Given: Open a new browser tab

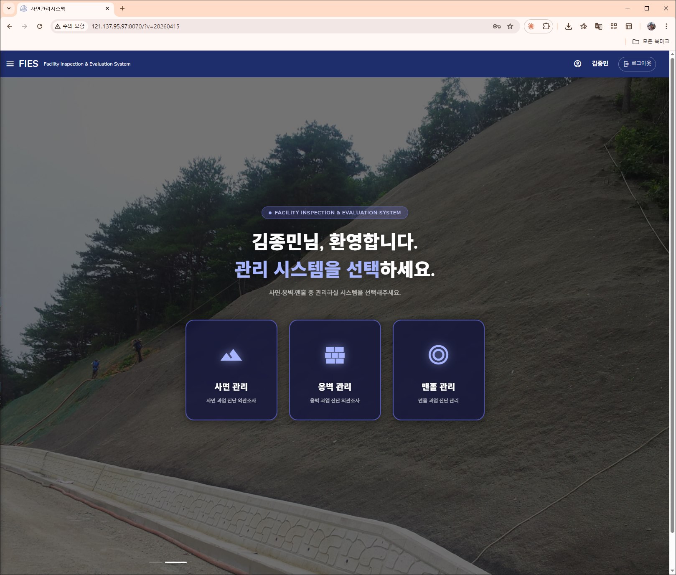Looking at the screenshot, I should pyautogui.click(x=122, y=8).
